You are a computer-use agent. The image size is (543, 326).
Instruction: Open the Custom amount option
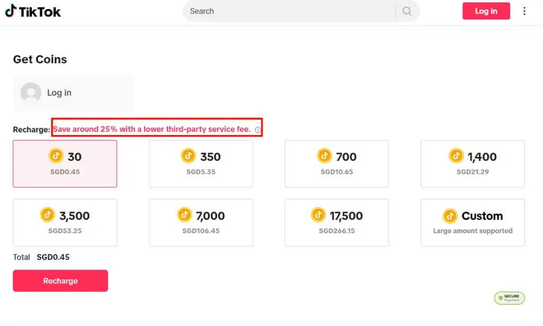coord(472,223)
